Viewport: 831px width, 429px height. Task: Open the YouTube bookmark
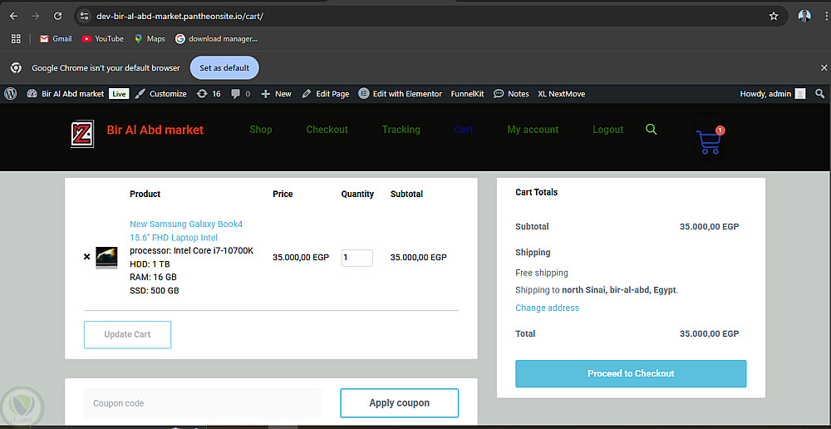[103, 39]
